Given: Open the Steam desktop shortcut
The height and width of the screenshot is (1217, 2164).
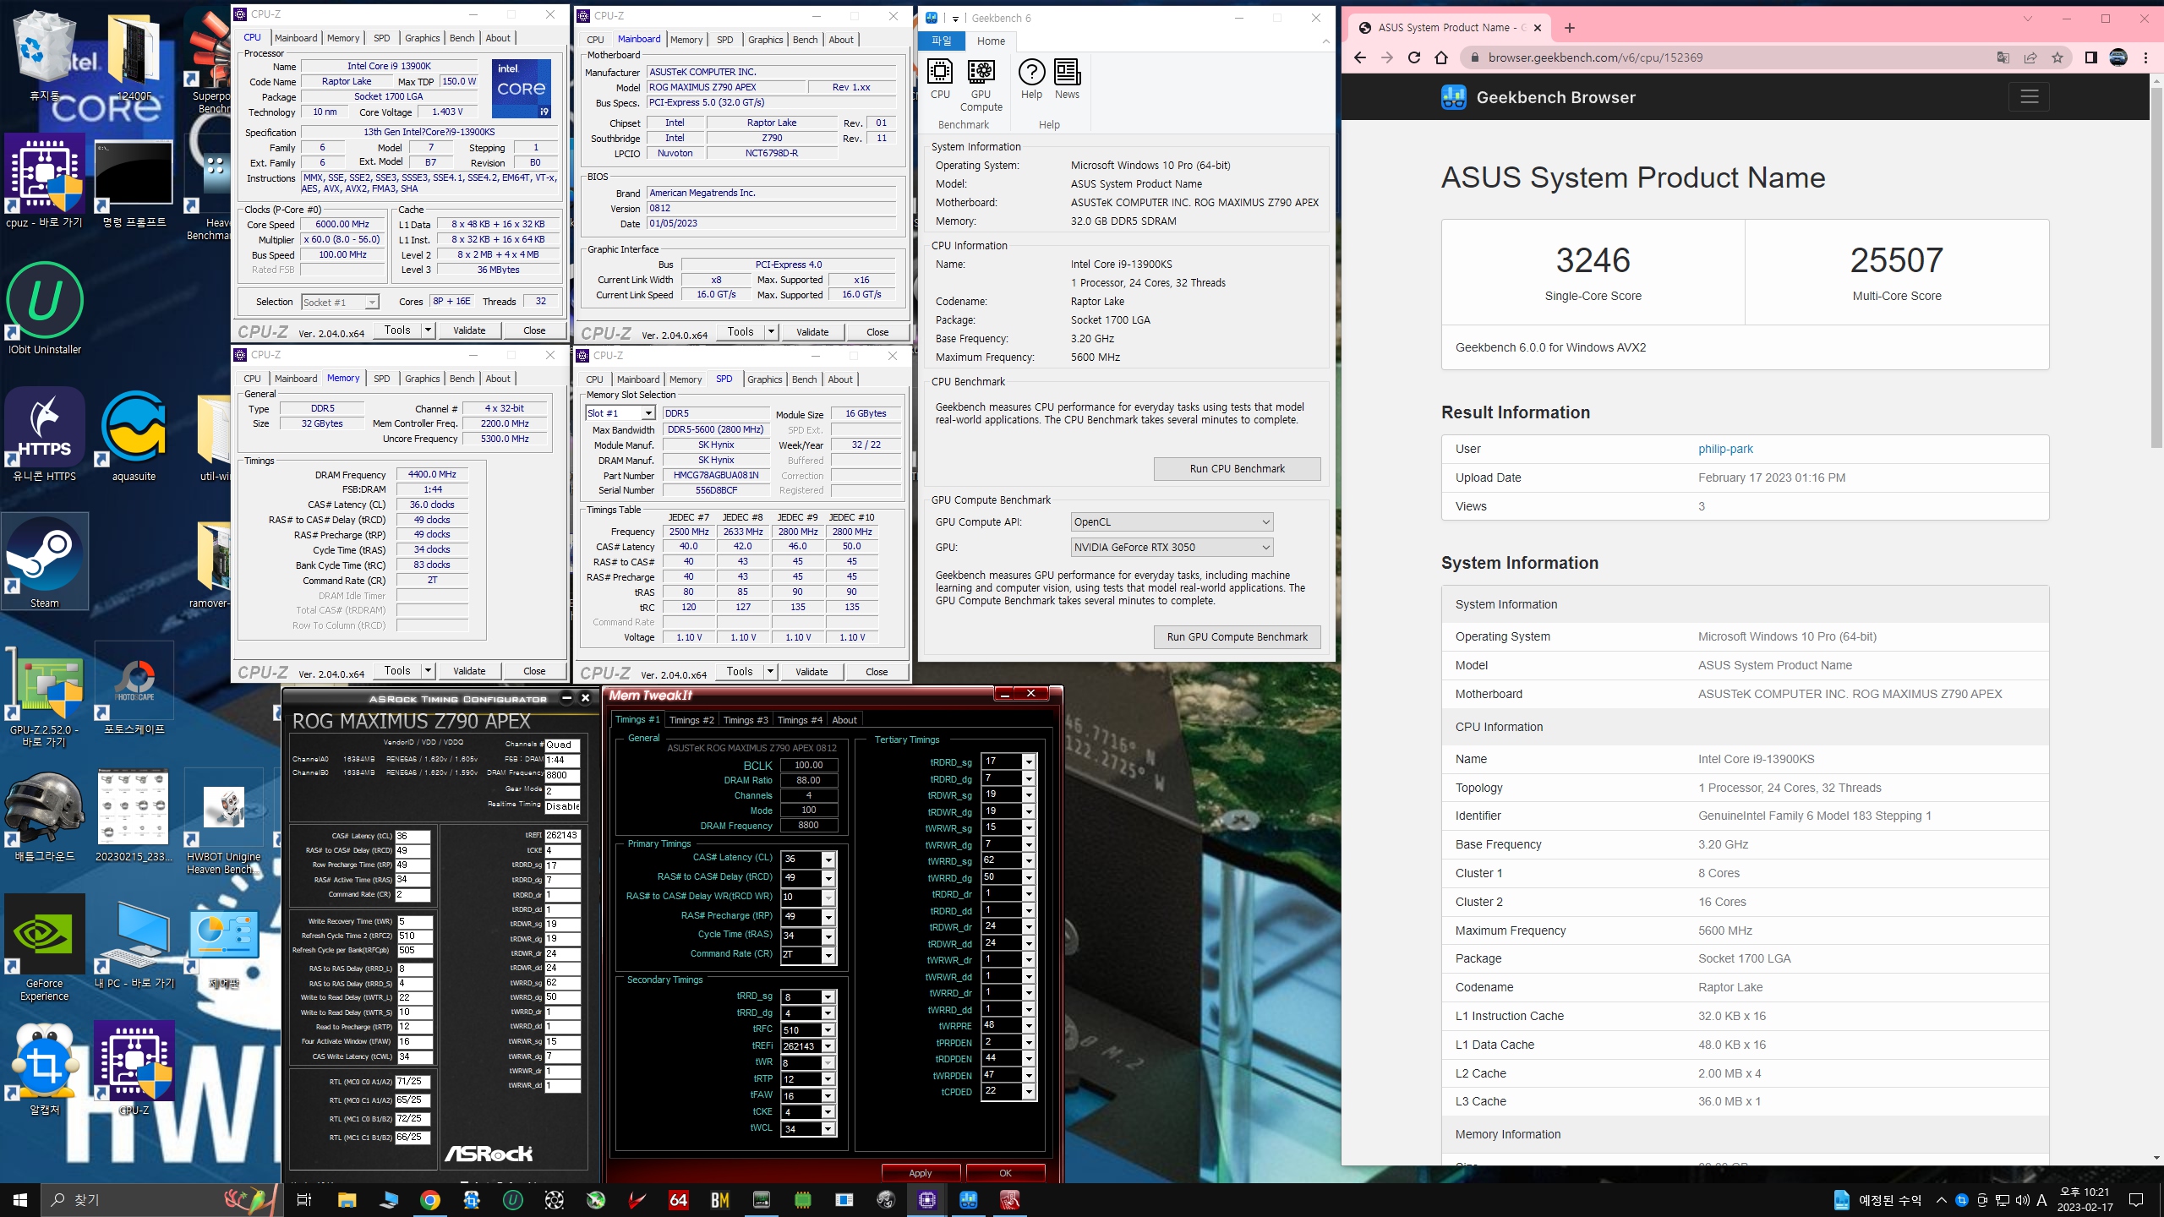Looking at the screenshot, I should 44,561.
